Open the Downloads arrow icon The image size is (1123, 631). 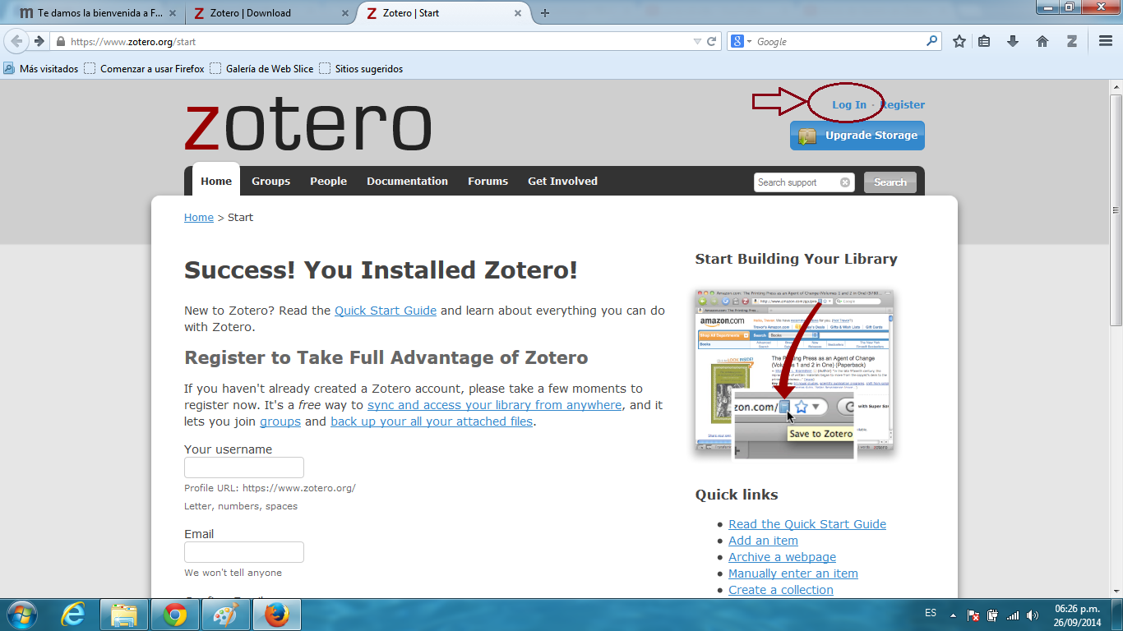click(1013, 39)
